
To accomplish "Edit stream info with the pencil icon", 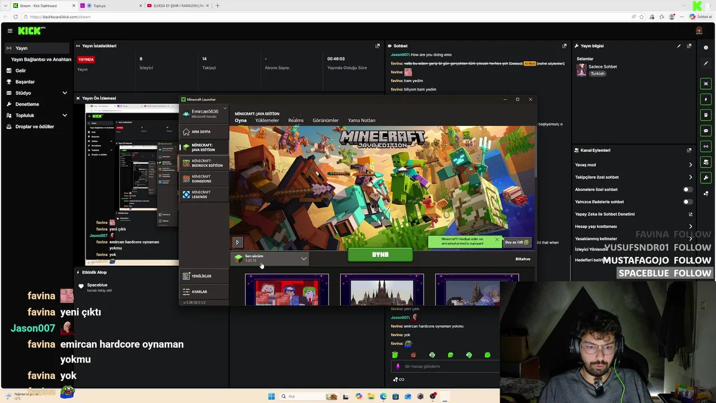I will click(x=679, y=46).
